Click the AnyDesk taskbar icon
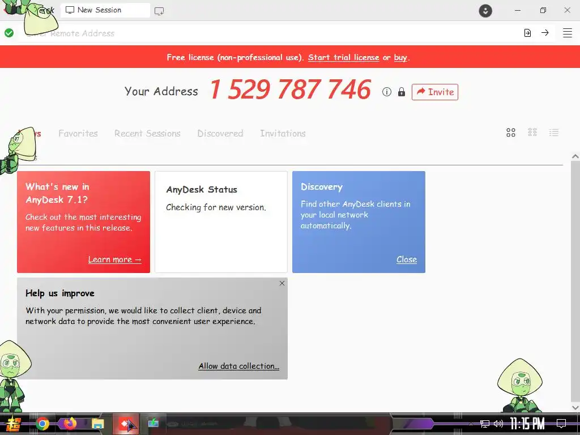The height and width of the screenshot is (435, 580). pos(126,424)
